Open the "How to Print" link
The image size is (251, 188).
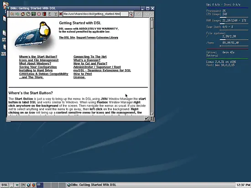point(83,74)
